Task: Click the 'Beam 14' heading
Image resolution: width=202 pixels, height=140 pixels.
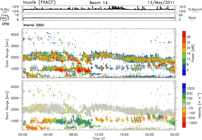Action: coord(98,3)
